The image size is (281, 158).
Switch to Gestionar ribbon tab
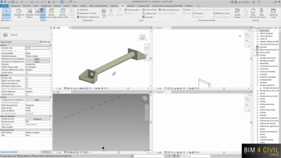pos(131,6)
